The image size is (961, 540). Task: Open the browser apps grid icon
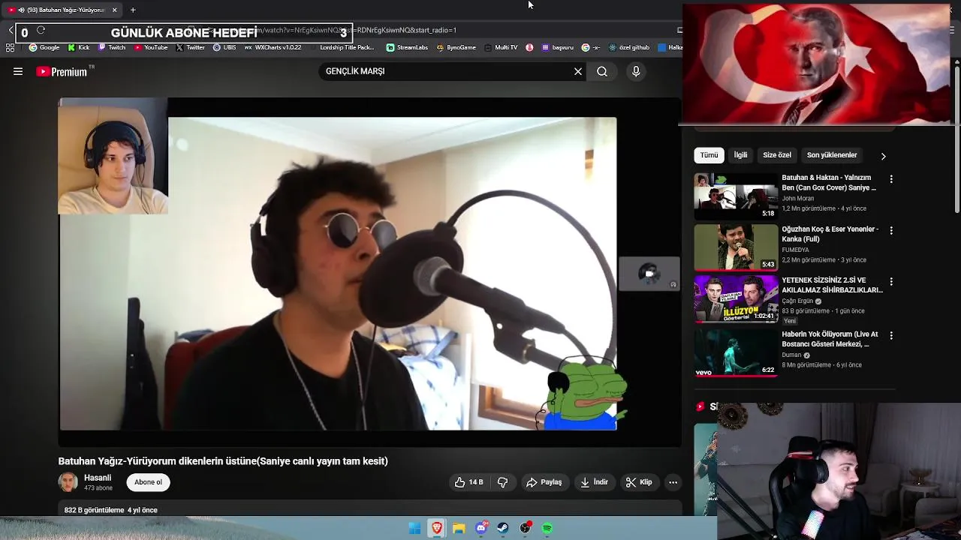click(10, 47)
